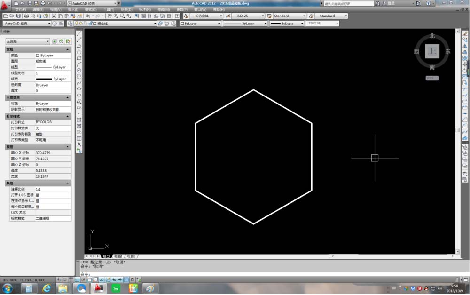Select the Arc tool

pyautogui.click(x=79, y=64)
